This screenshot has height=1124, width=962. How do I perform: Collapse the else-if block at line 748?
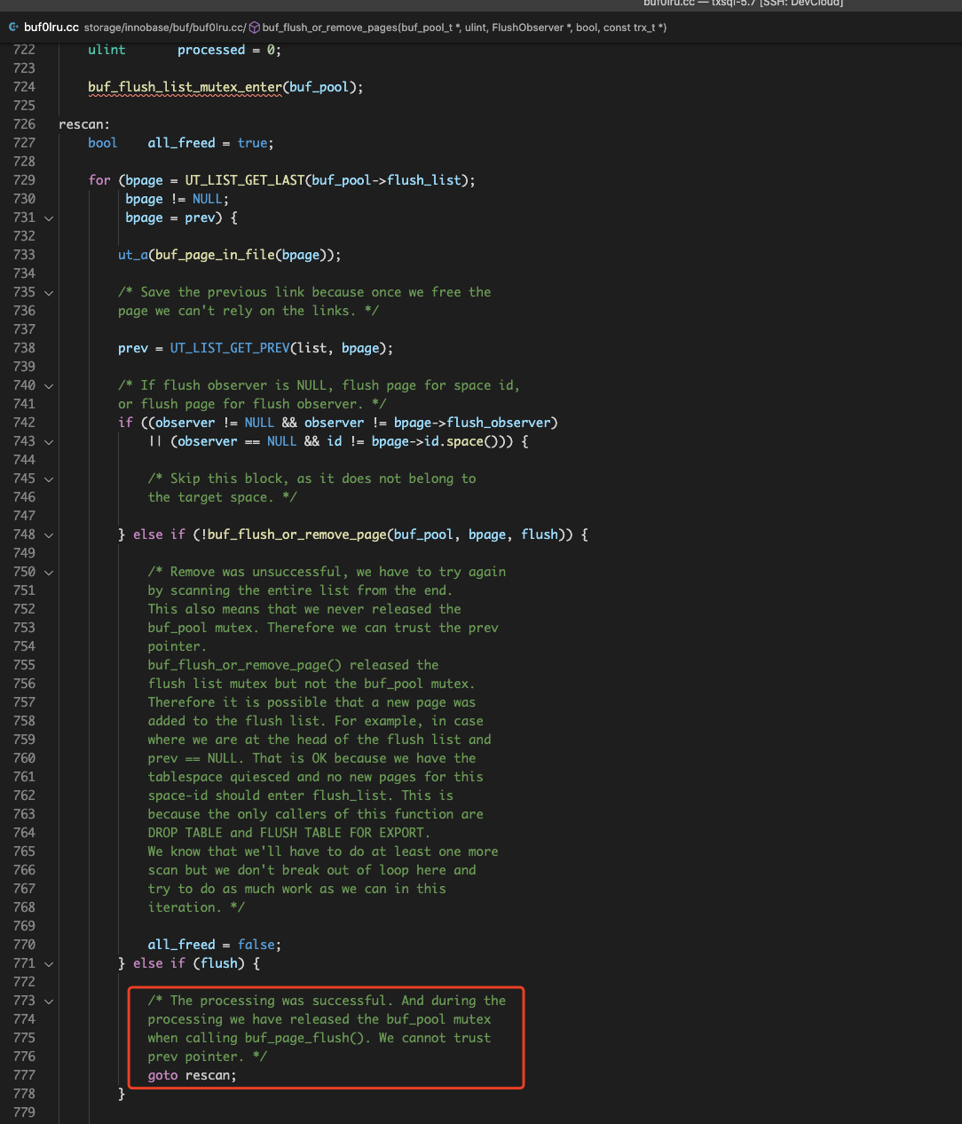49,534
